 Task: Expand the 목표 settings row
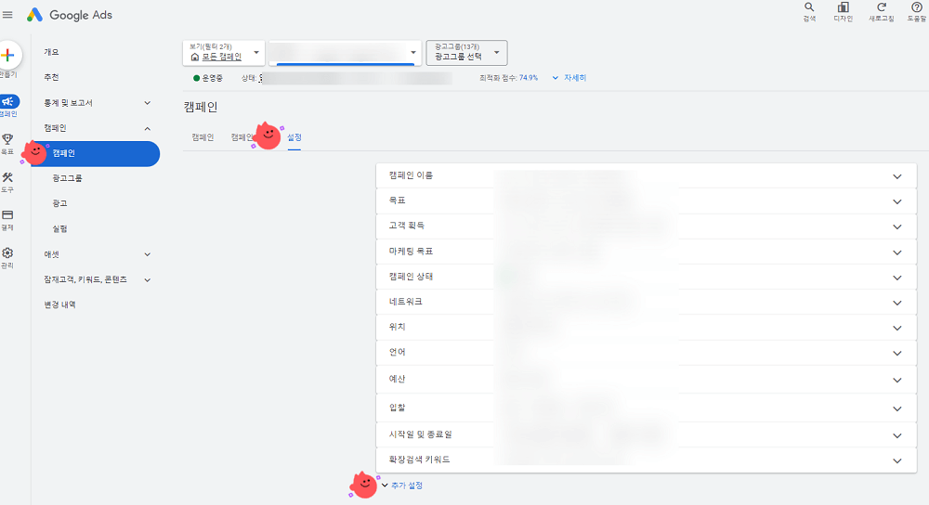click(x=647, y=201)
